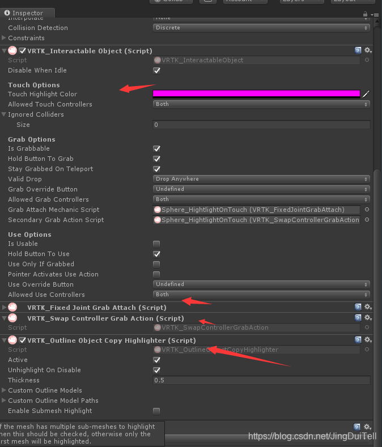
Task: Collapse Outline Object Copy Highlighter component
Action: point(4,340)
